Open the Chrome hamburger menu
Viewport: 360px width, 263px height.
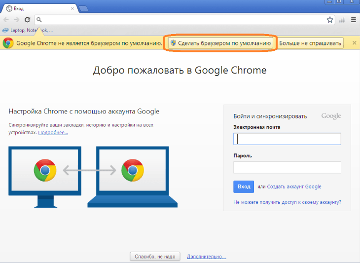click(354, 20)
